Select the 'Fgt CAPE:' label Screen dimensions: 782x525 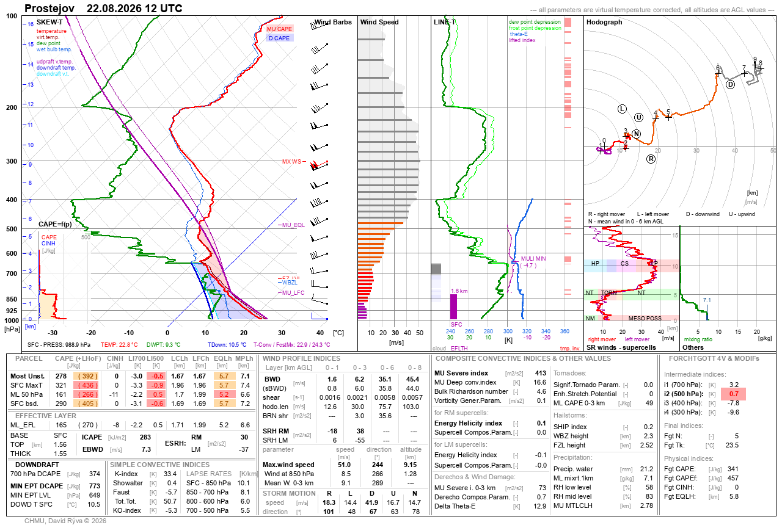tap(680, 469)
